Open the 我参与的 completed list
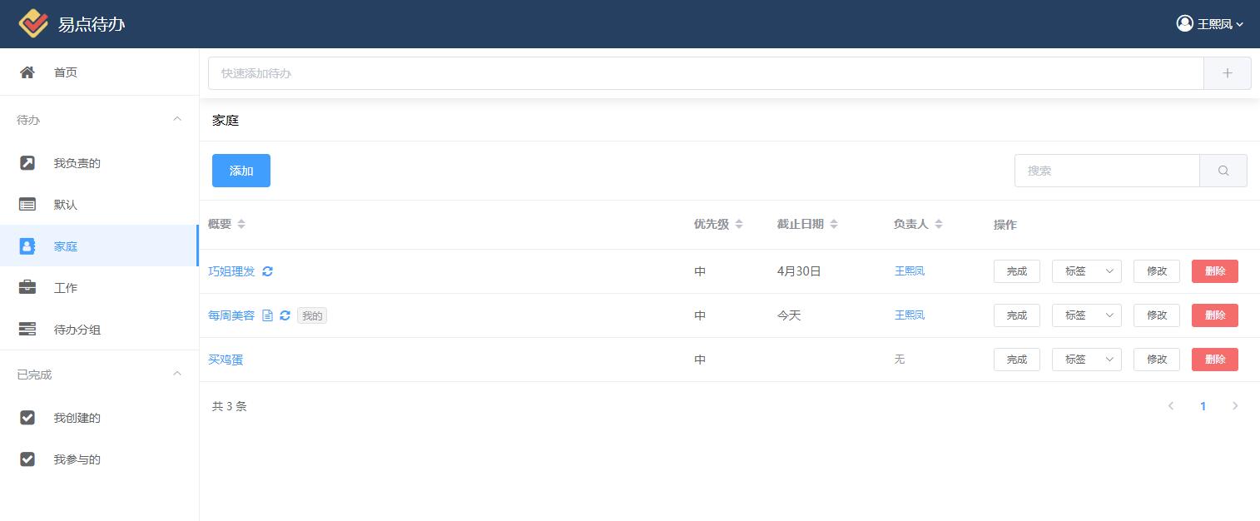This screenshot has width=1260, height=521. click(77, 459)
